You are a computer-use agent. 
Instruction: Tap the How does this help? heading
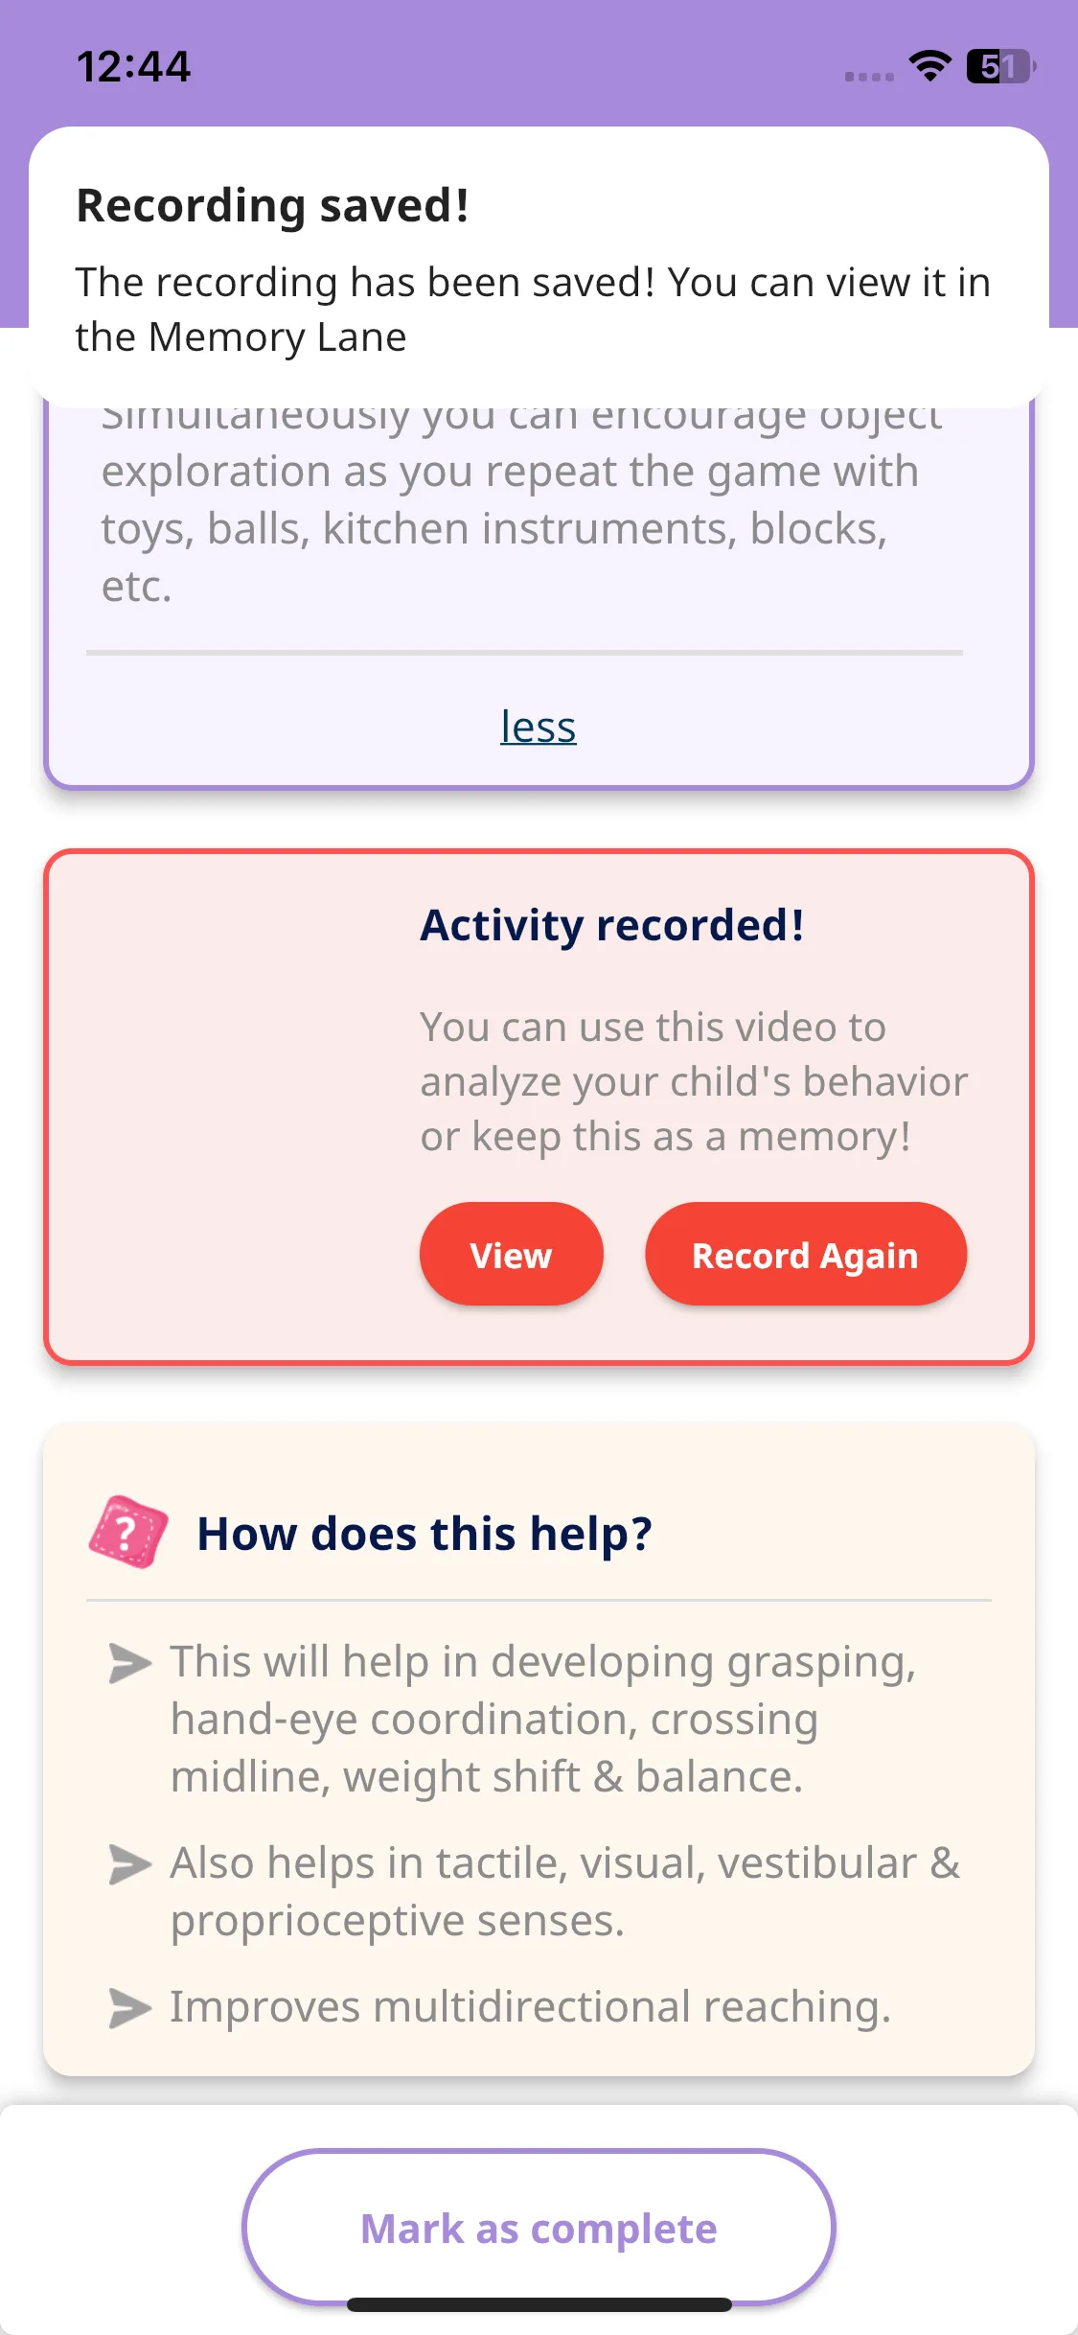point(424,1534)
